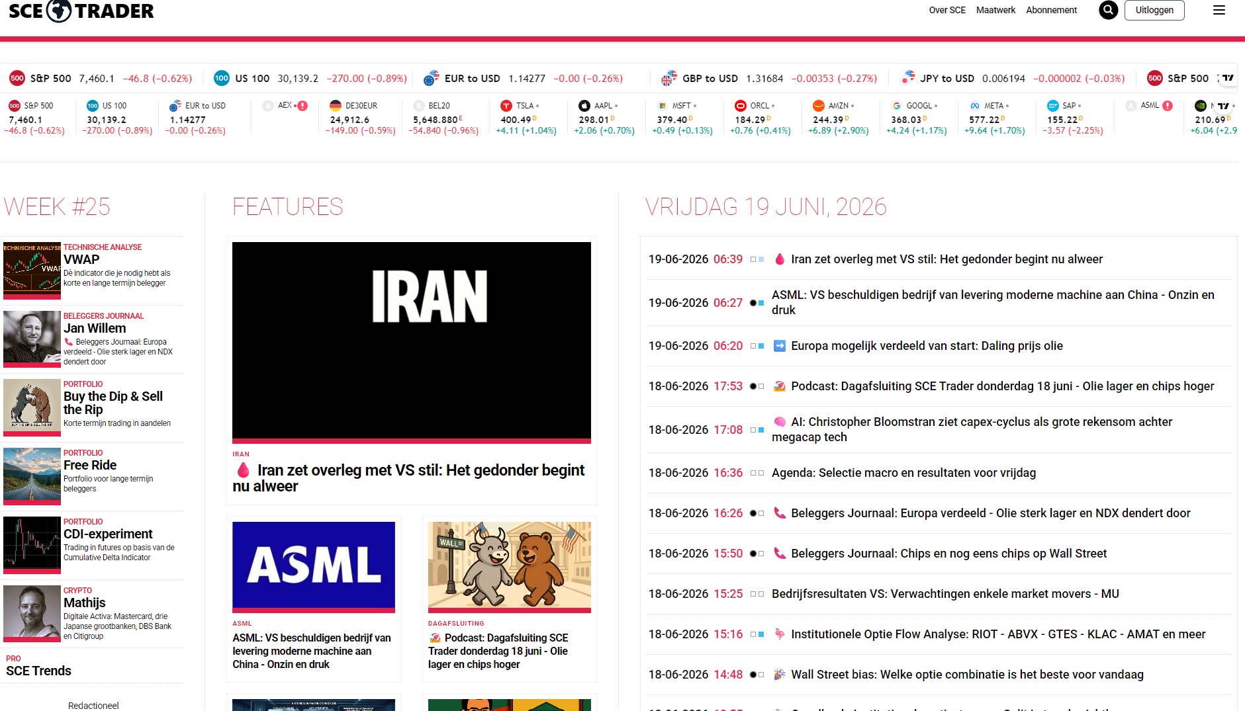1245x711 pixels.
Task: Open the Jan Willem Beleggers Journaal heading
Action: [x=95, y=328]
